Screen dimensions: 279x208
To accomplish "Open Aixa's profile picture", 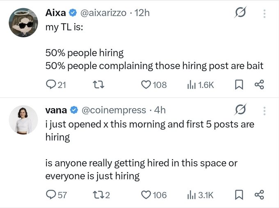I will 24,24.
